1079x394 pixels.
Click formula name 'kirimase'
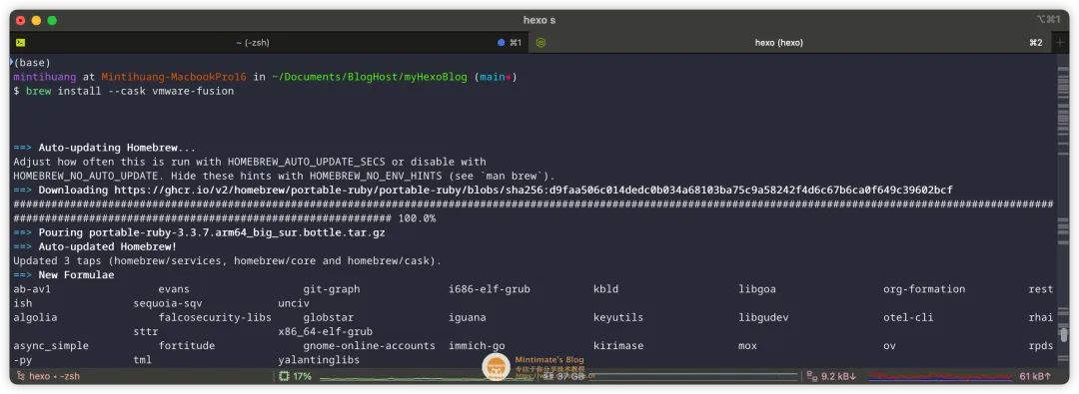(x=618, y=345)
